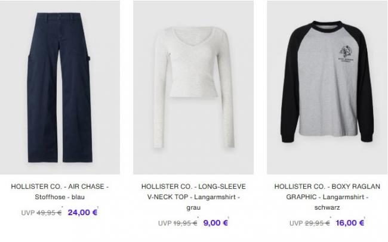Viewport: 388px width, 242px height.
Task: Click the footnote marker beside 16,00 €
Action: 365,218
